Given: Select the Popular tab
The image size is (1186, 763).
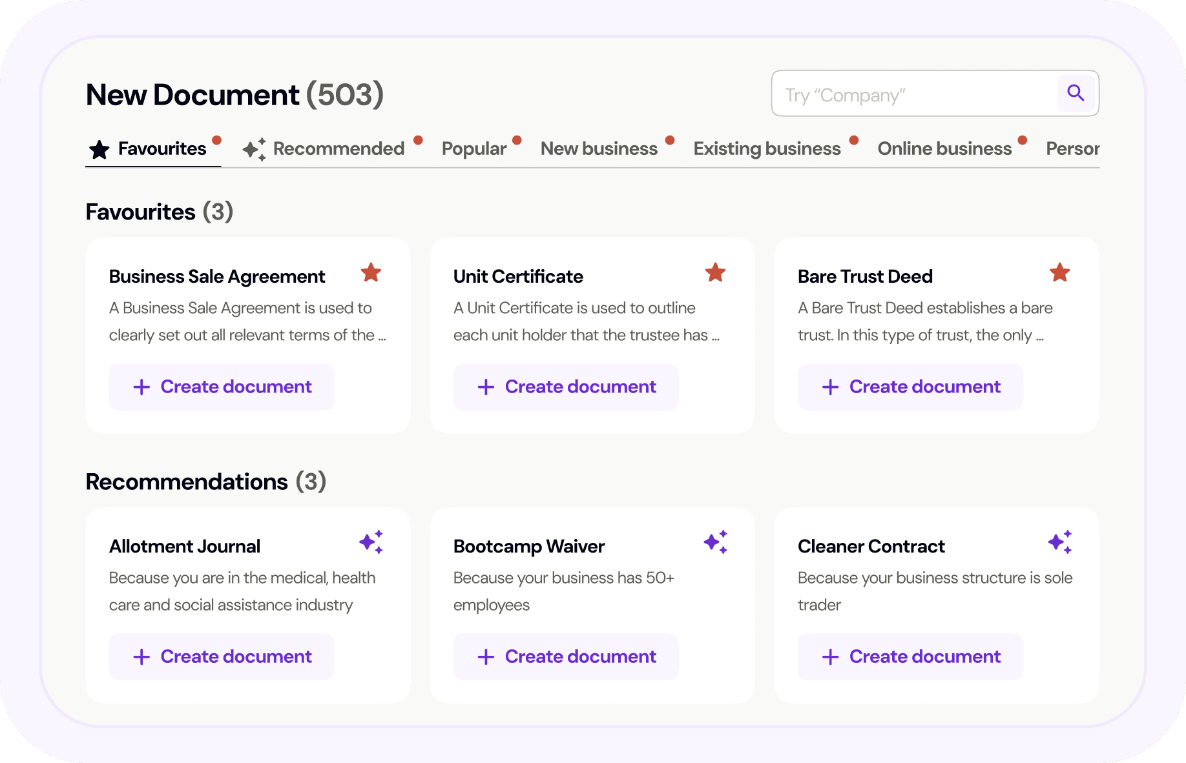Looking at the screenshot, I should [473, 149].
